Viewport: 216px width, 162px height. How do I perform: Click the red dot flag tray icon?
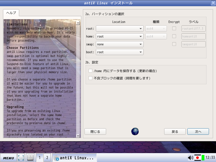coord(198,158)
